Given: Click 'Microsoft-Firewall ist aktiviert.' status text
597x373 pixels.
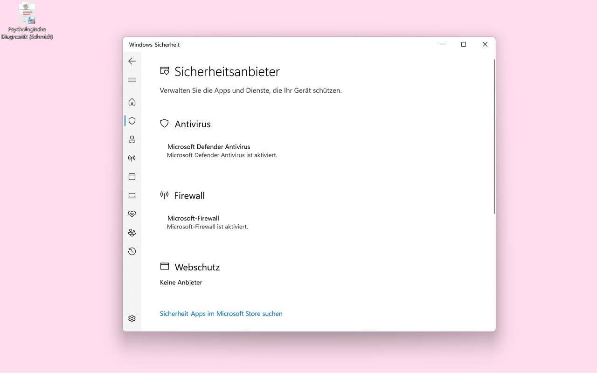Looking at the screenshot, I should pos(208,227).
